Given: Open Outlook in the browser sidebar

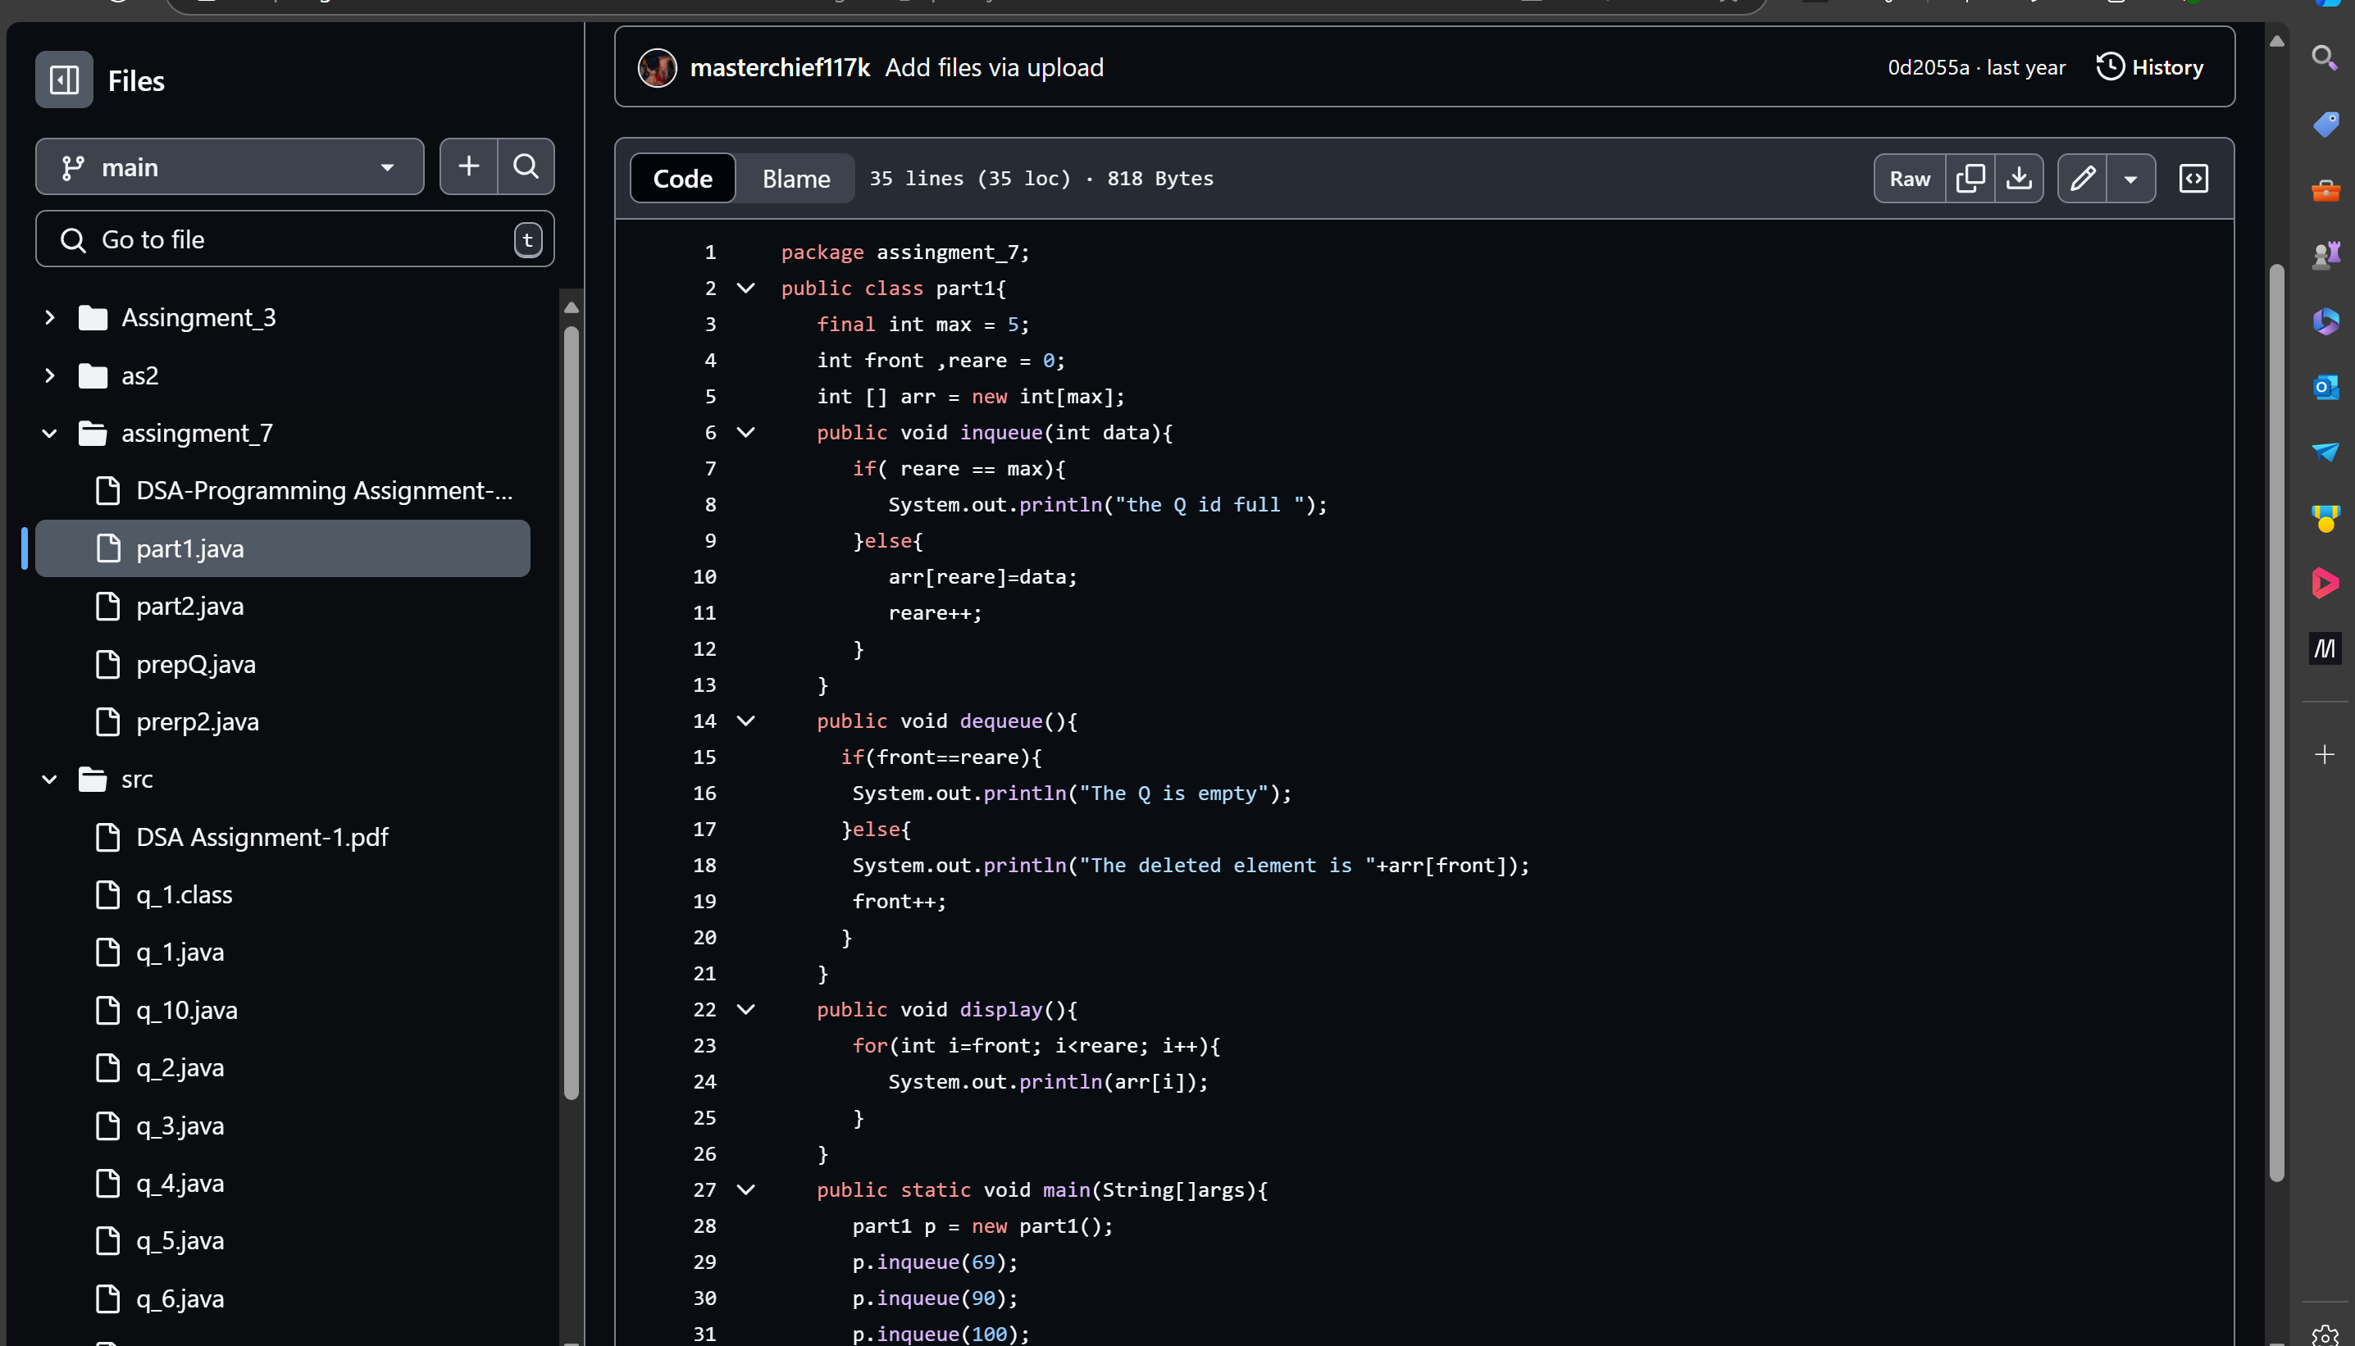Looking at the screenshot, I should coord(2325,386).
